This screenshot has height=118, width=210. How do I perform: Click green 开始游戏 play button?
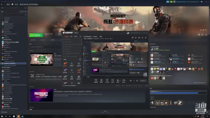point(36,35)
